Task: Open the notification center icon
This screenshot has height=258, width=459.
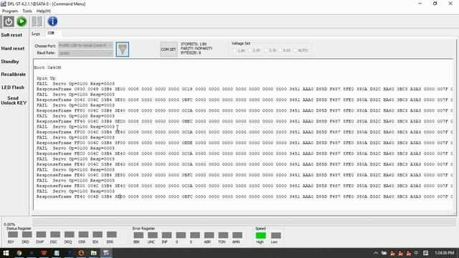Action: coord(425,253)
